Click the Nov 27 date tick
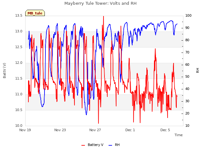Viewport: 202px width, 151px height. [95, 130]
